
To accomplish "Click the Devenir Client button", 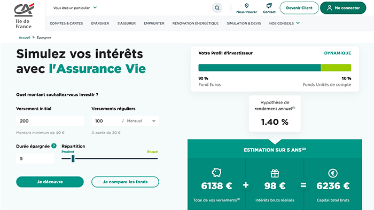I will point(299,8).
